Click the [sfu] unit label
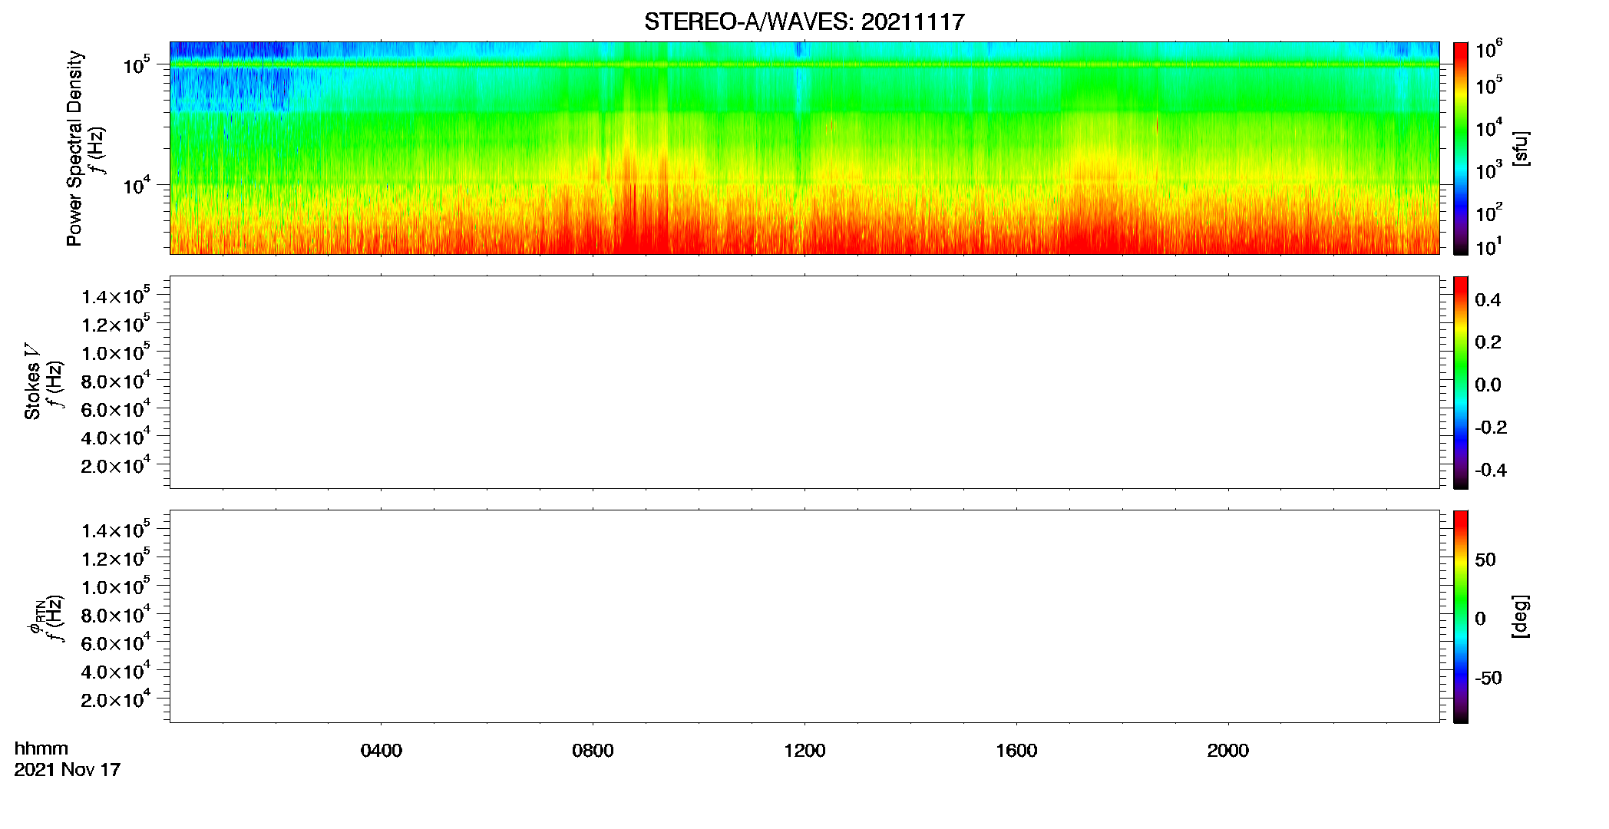This screenshot has width=1609, height=829. coord(1521,148)
